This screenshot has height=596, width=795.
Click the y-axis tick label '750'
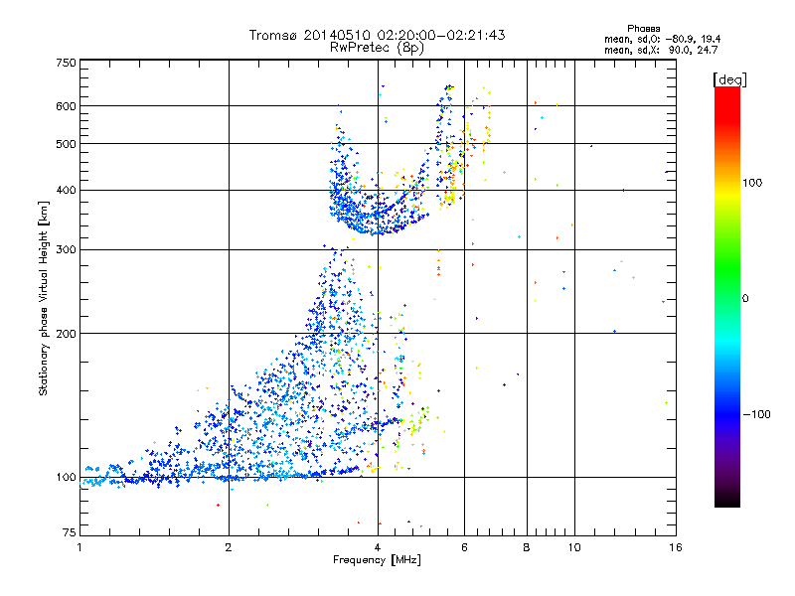67,63
